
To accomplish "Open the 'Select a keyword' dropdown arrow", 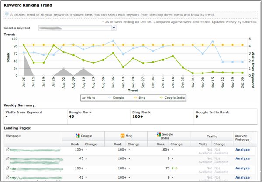I will point(114,28).
